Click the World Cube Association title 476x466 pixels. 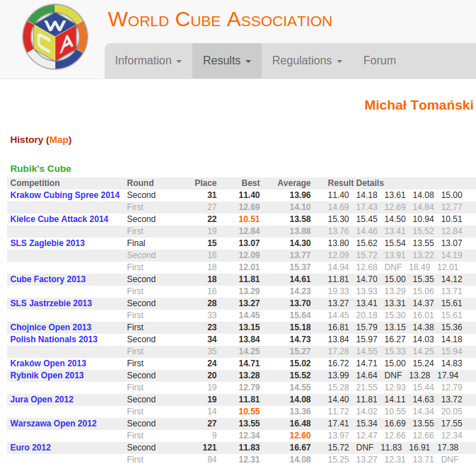coord(220,20)
